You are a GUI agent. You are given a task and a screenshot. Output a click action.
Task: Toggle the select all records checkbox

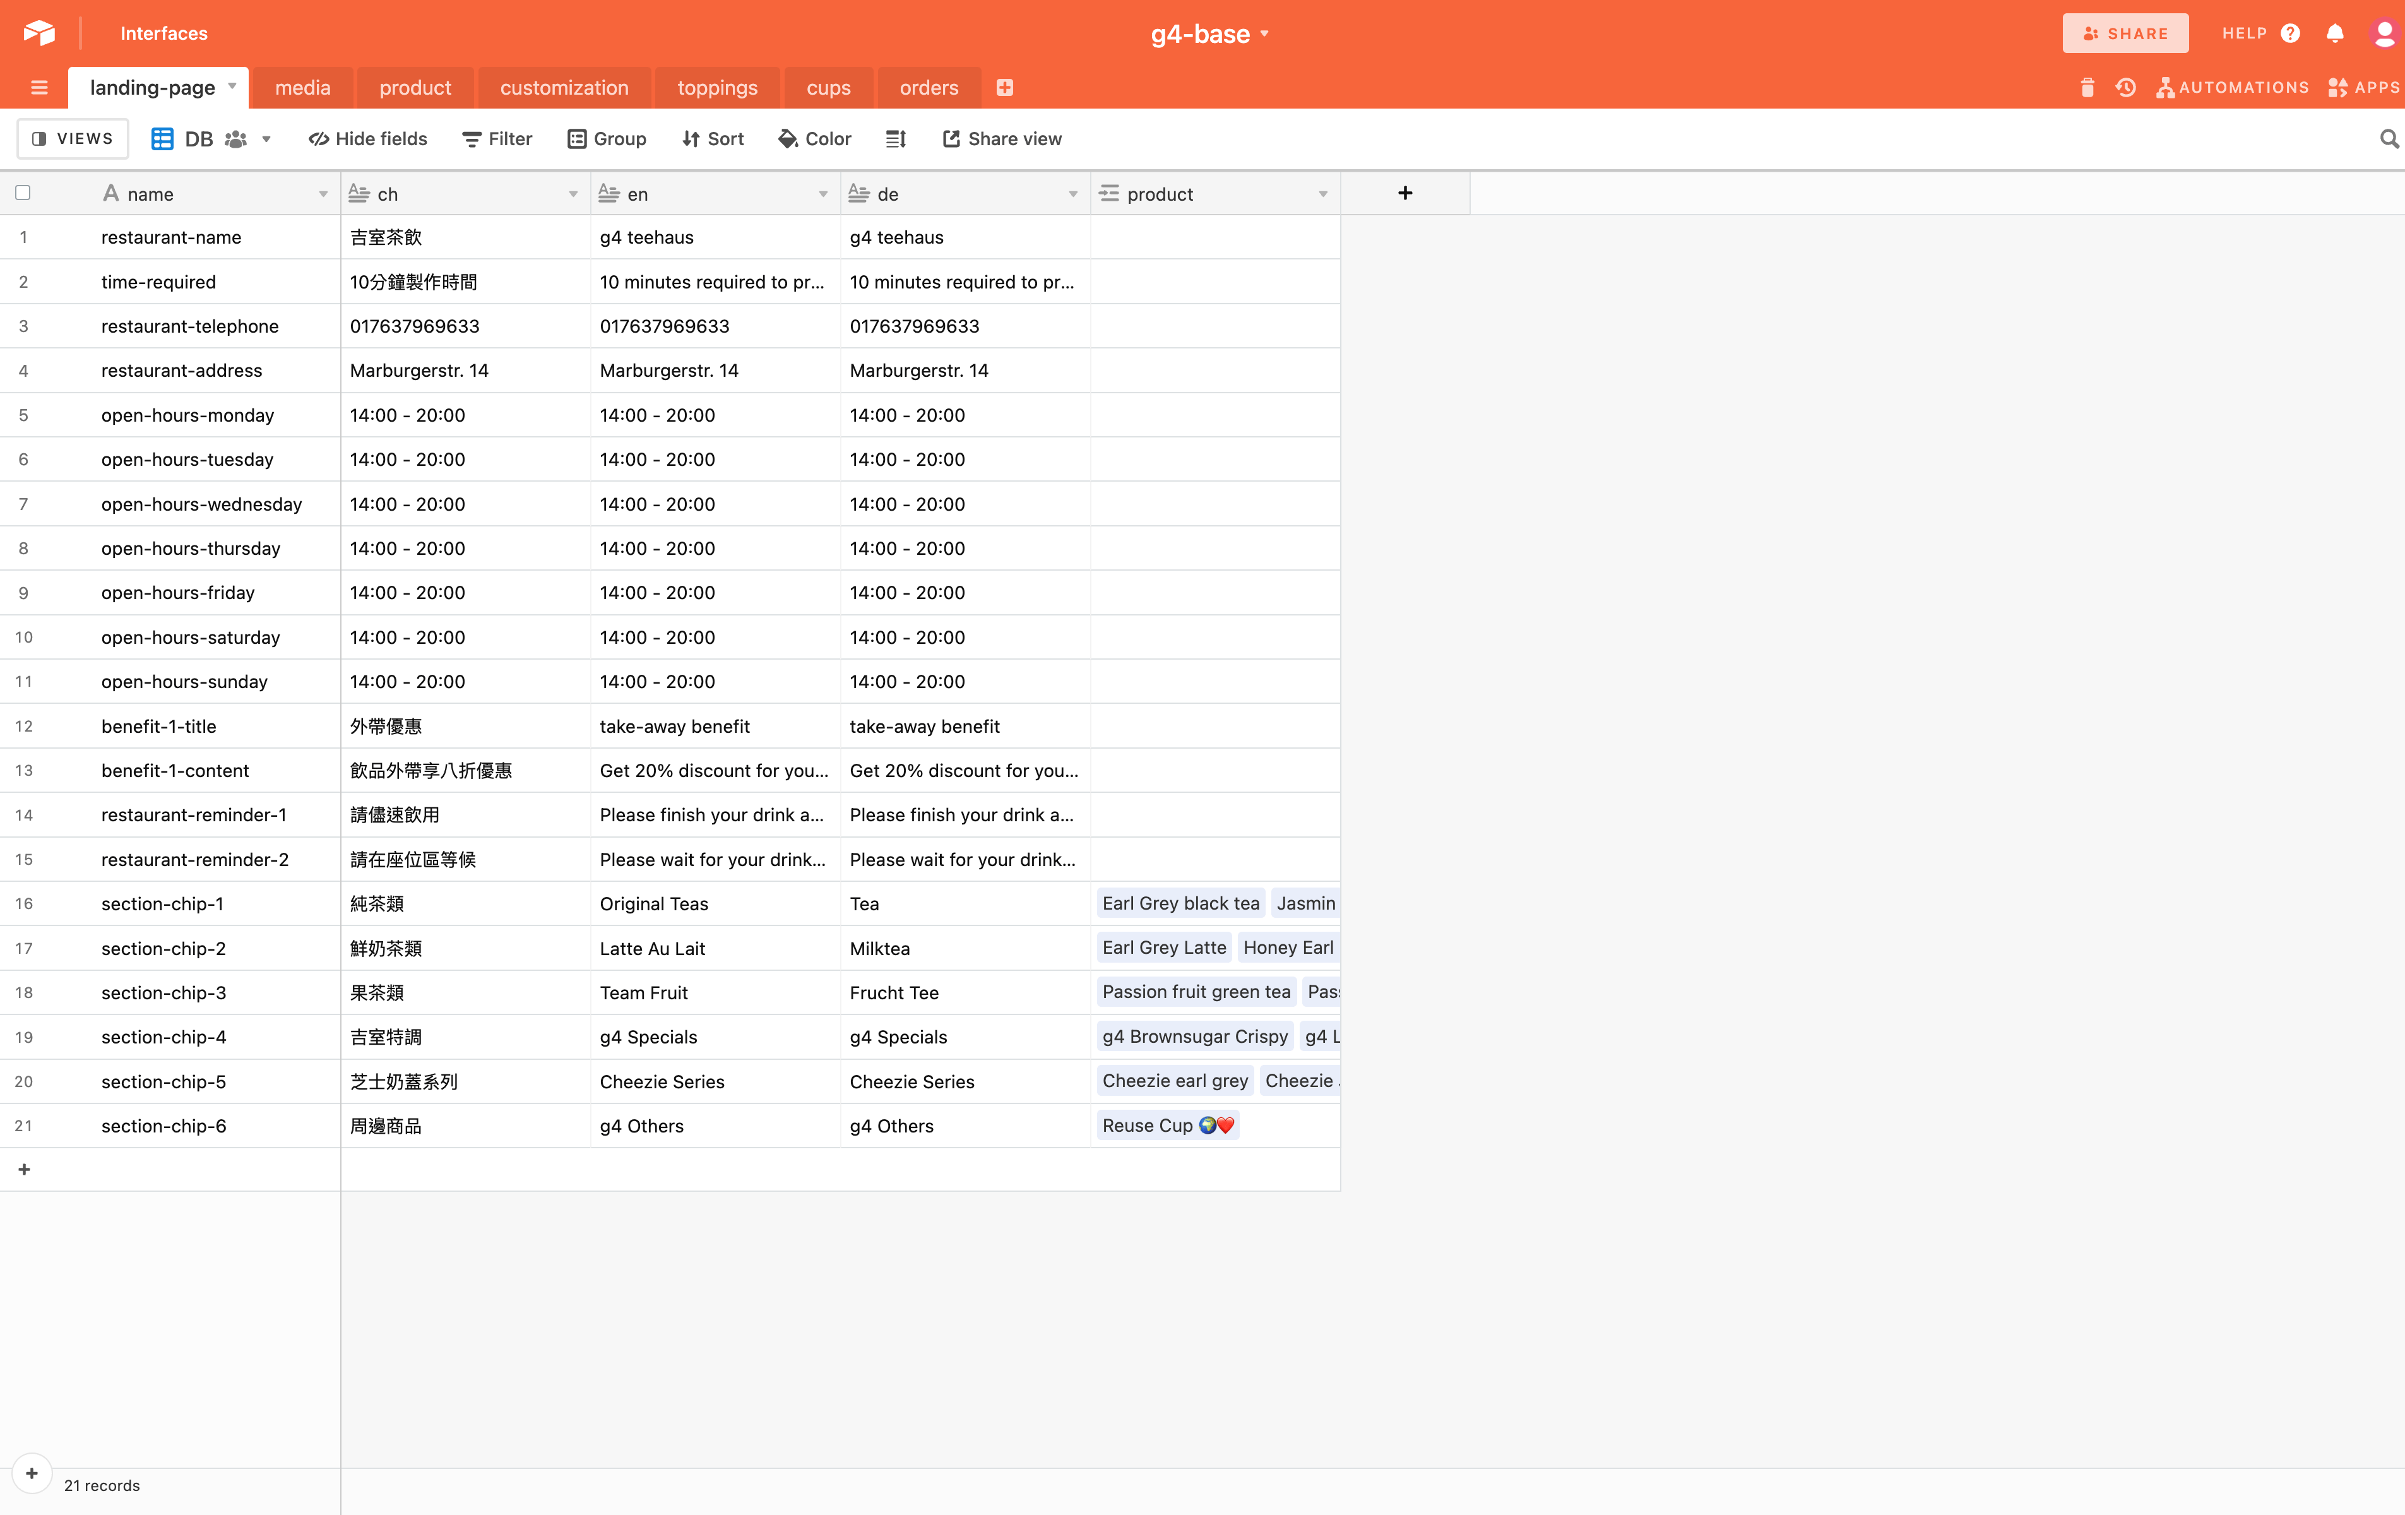(23, 193)
